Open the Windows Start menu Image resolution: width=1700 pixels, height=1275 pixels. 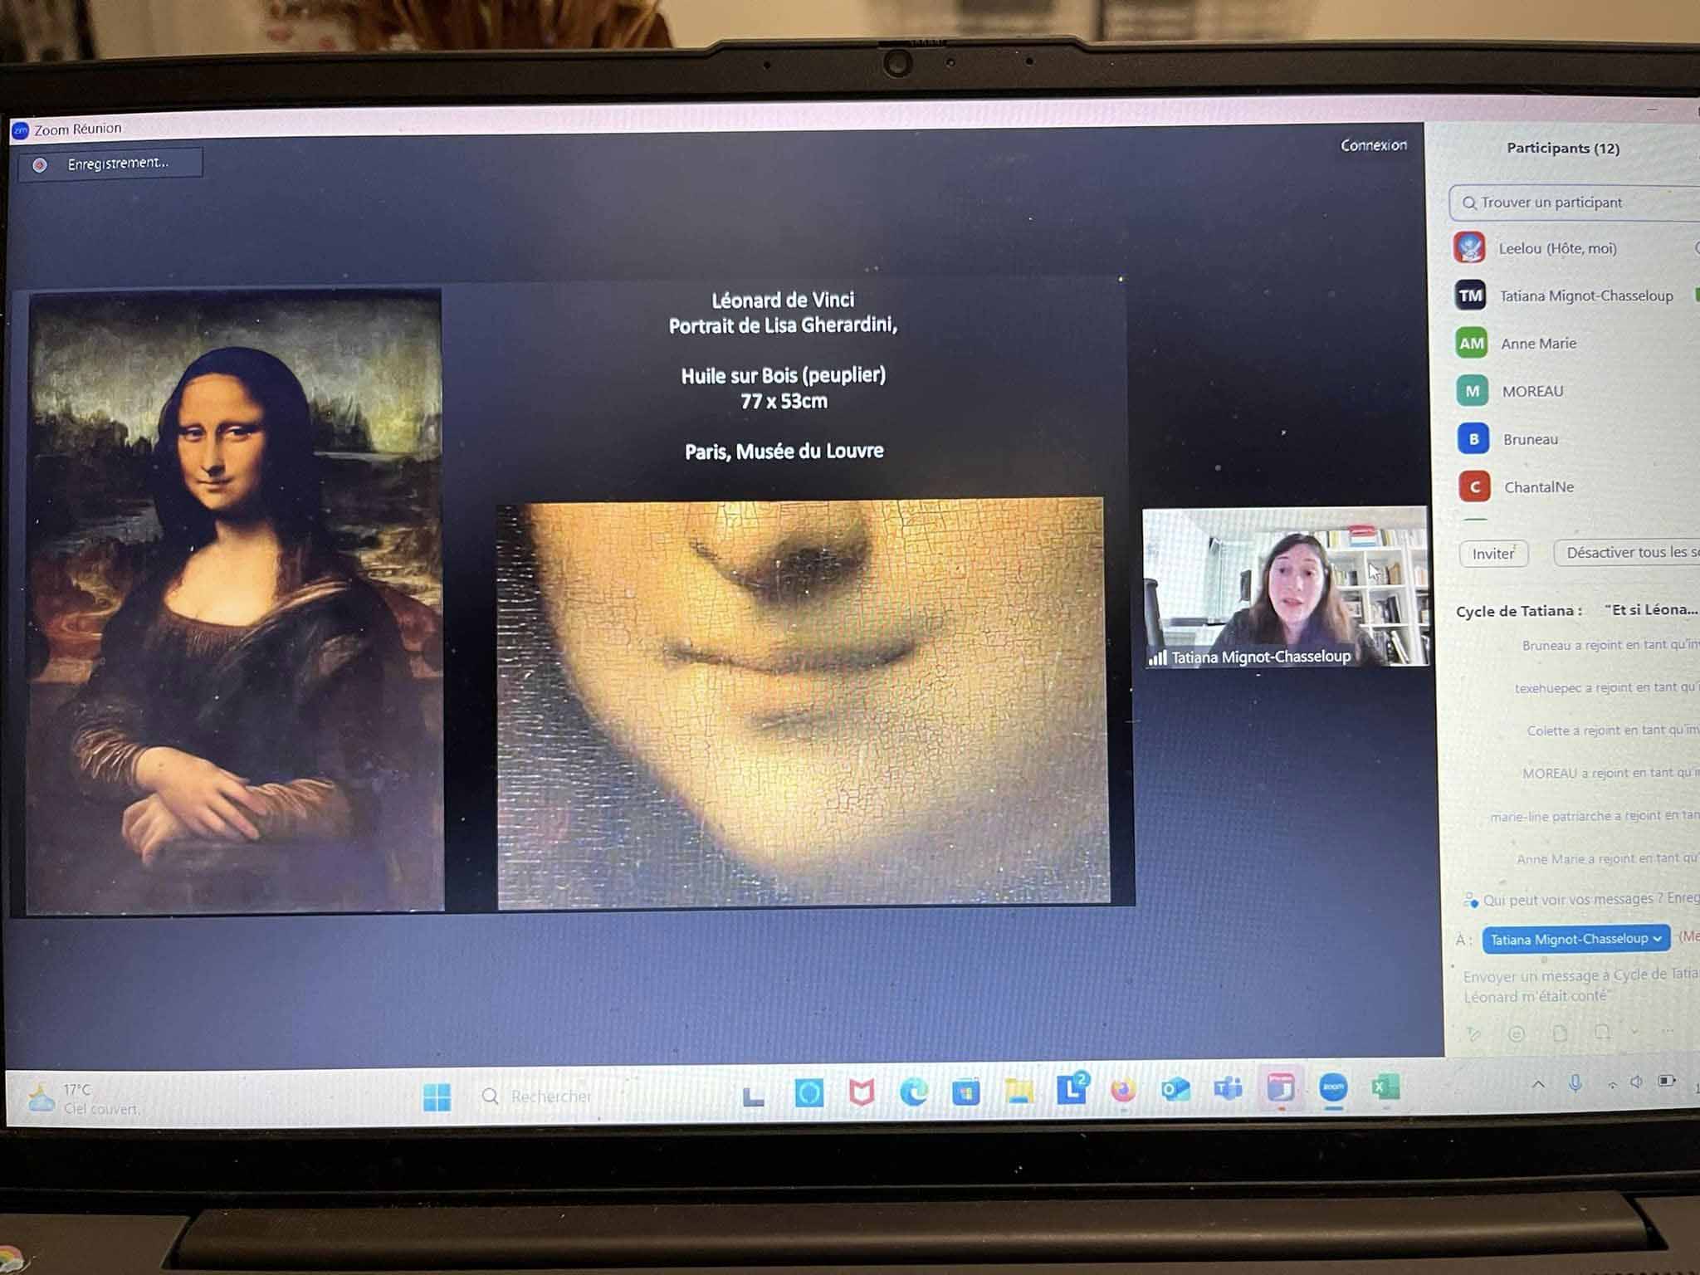point(437,1097)
